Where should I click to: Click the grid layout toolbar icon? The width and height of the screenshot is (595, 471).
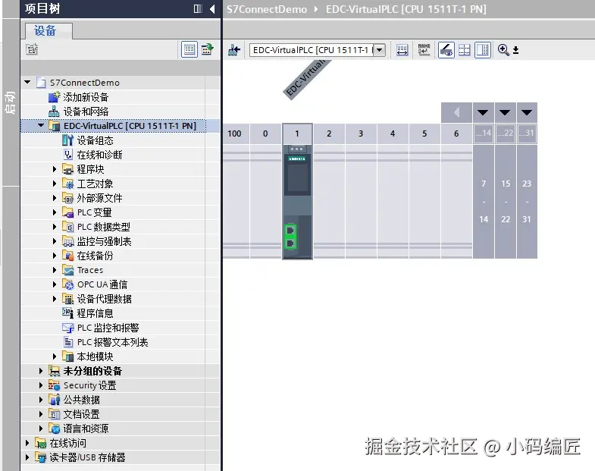(x=464, y=50)
